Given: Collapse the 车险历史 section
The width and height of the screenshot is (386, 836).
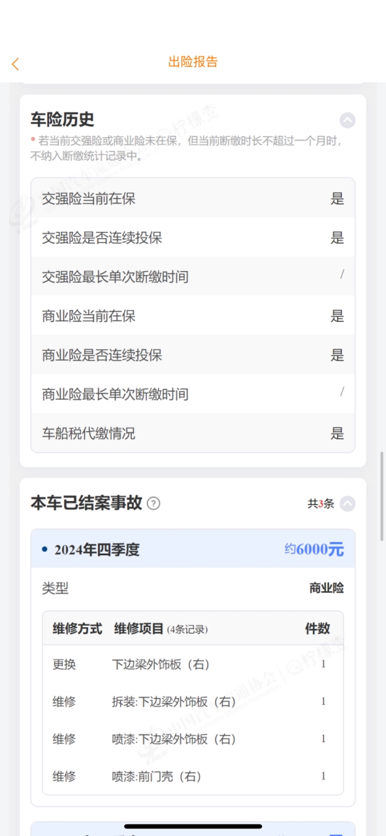Looking at the screenshot, I should 347,120.
